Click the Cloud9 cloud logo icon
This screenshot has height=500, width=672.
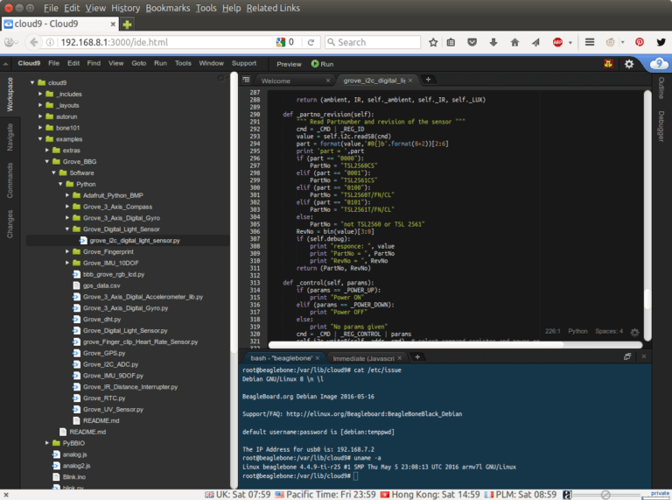[x=658, y=64]
